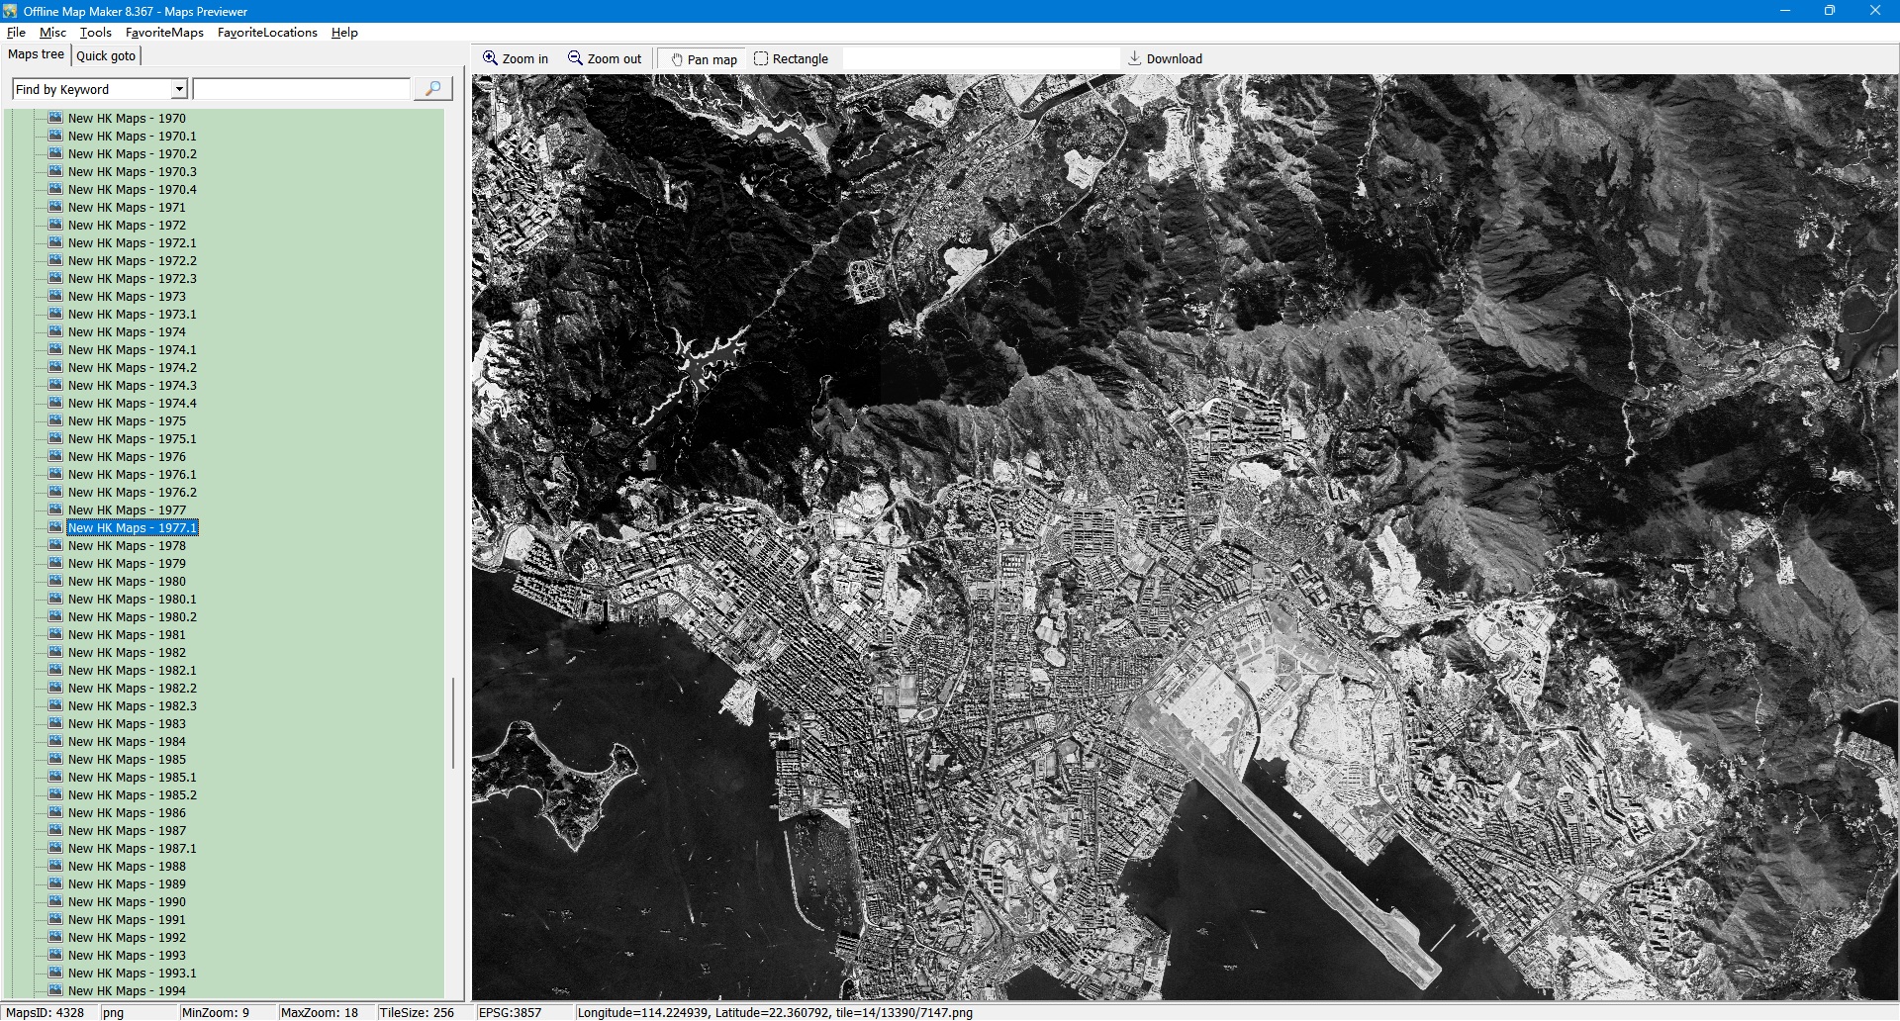Open the Tools menu
1900x1021 pixels.
96,33
